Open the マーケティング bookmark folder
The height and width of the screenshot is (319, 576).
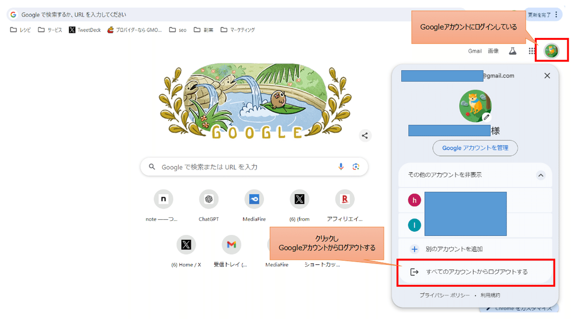tap(238, 30)
